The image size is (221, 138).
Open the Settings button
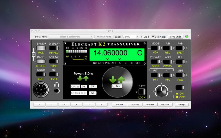coord(181,105)
